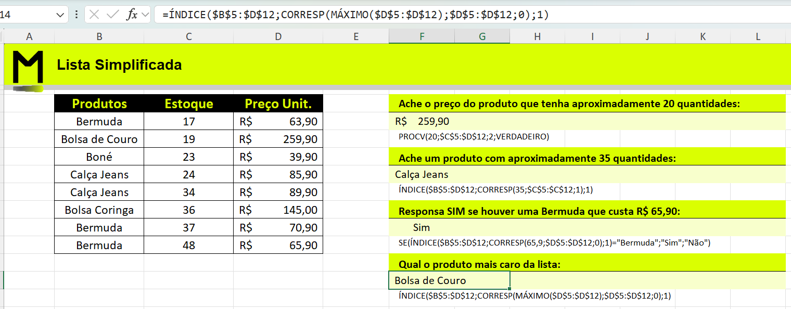Open the Insert Function fx dialog
Viewport: 791px width, 309px height.
click(132, 15)
